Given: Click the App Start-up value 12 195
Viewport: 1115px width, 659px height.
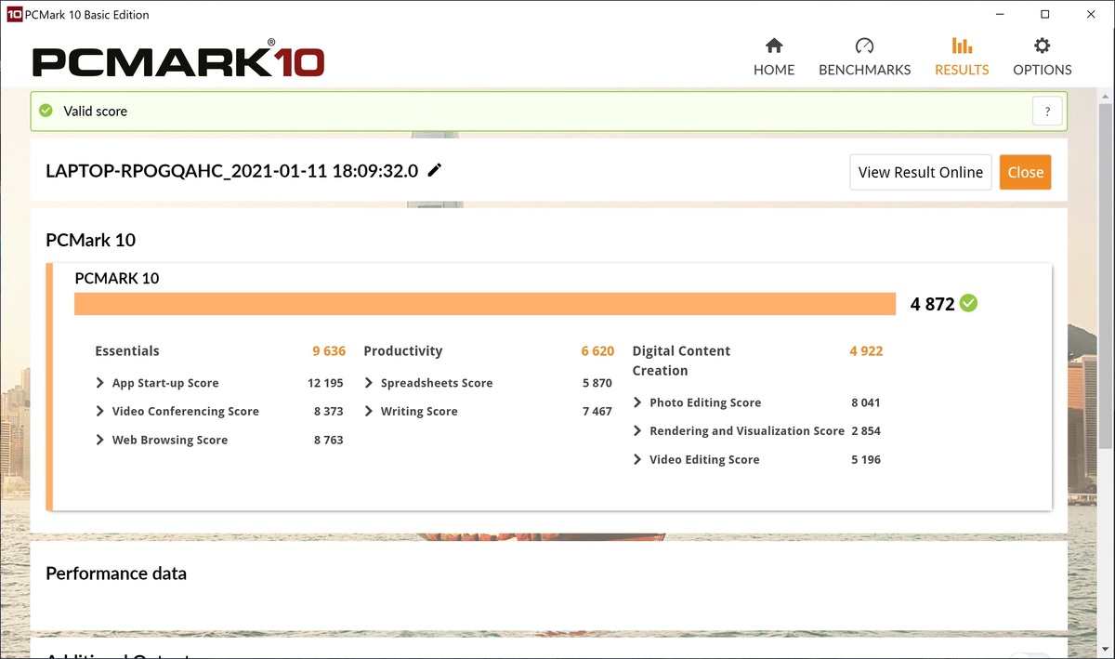Looking at the screenshot, I should [325, 383].
